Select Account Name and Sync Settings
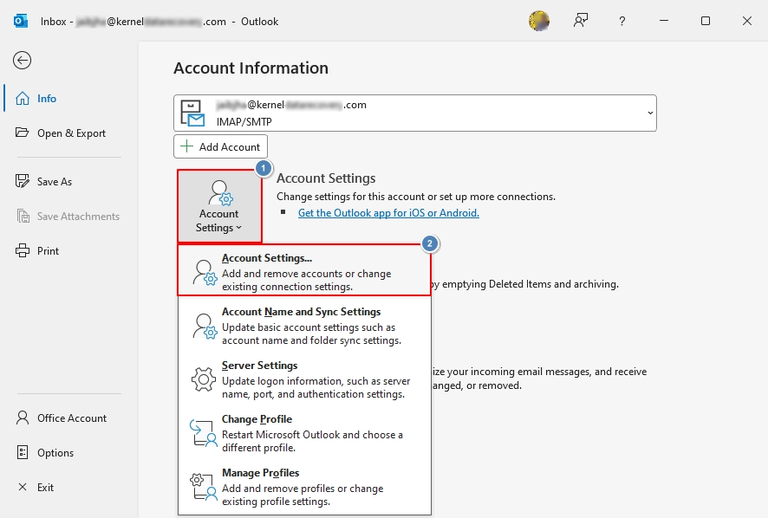Screen dimensions: 768x518 point(304,326)
